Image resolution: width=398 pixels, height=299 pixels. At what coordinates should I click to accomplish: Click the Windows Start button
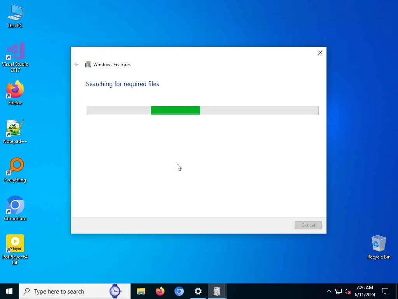tap(9, 291)
